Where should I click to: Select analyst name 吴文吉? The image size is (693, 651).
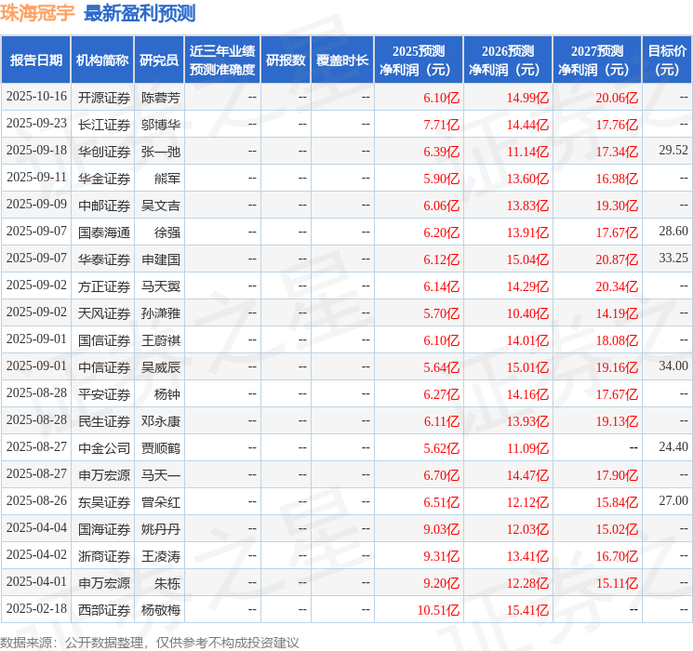tap(160, 206)
